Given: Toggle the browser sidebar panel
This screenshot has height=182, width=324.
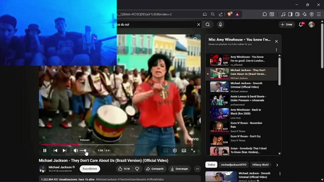Looking at the screenshot, I should (290, 14).
